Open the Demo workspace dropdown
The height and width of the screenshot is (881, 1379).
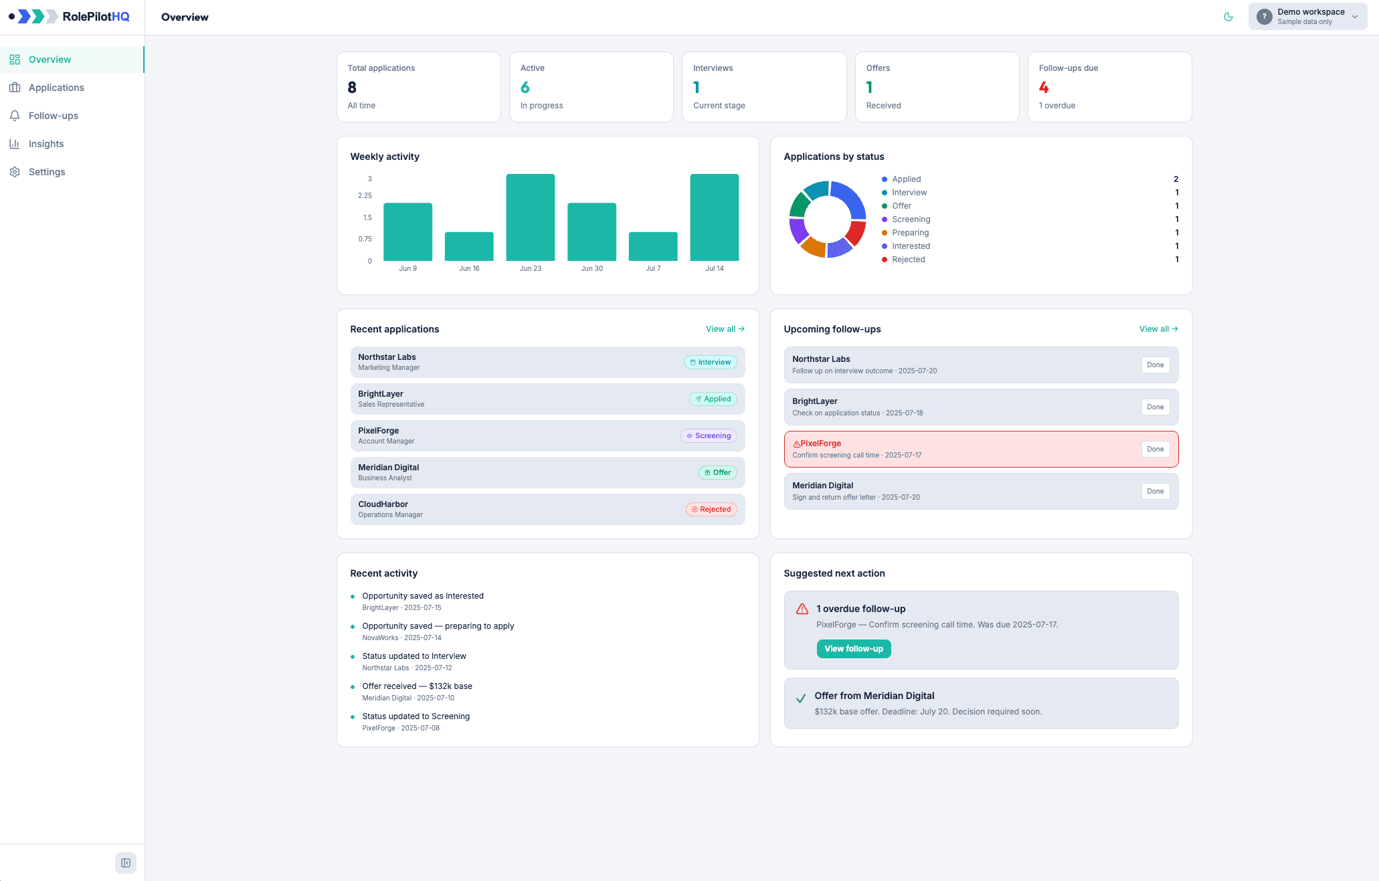[1307, 17]
